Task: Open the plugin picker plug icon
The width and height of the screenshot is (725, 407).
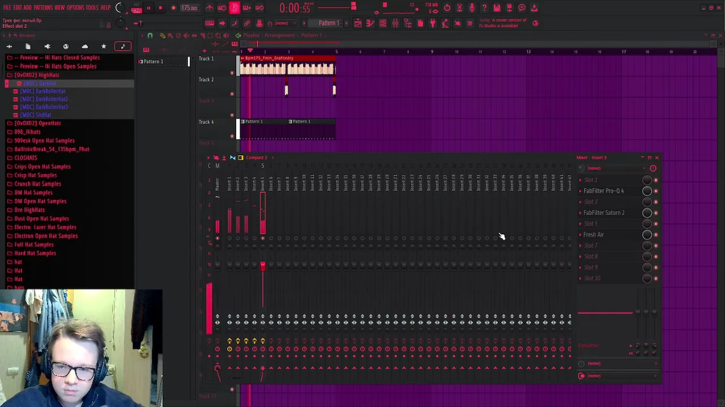Action: click(x=433, y=23)
